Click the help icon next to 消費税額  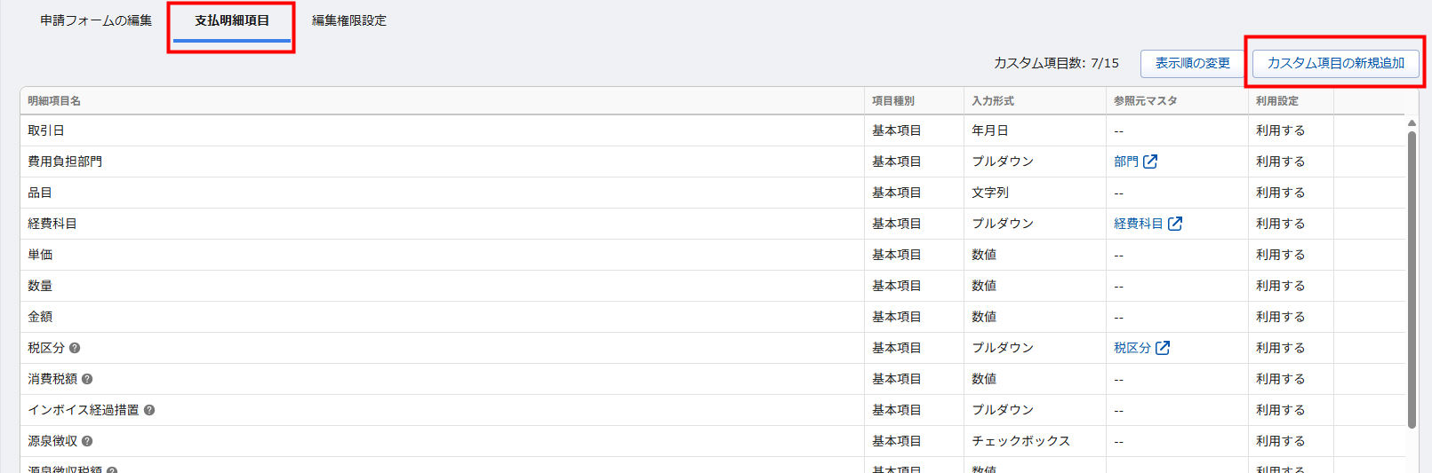[x=87, y=379]
